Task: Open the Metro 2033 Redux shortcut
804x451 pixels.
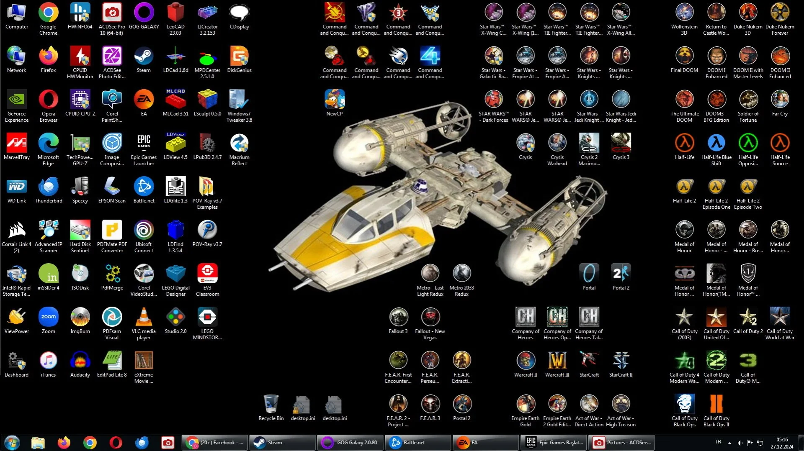Action: pyautogui.click(x=462, y=280)
